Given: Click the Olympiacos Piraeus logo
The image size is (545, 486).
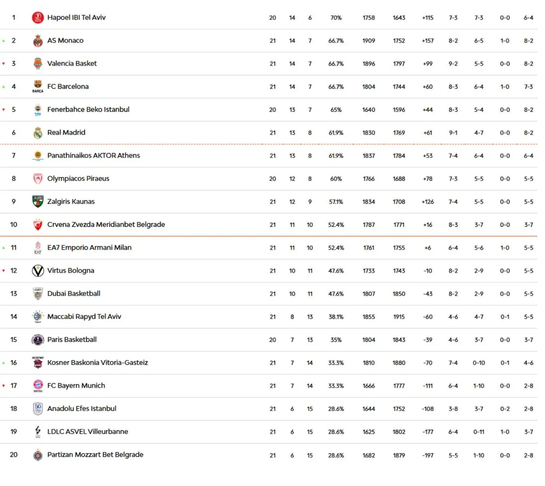Looking at the screenshot, I should (38, 179).
